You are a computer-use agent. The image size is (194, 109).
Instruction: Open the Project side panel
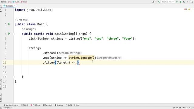click(1, 8)
